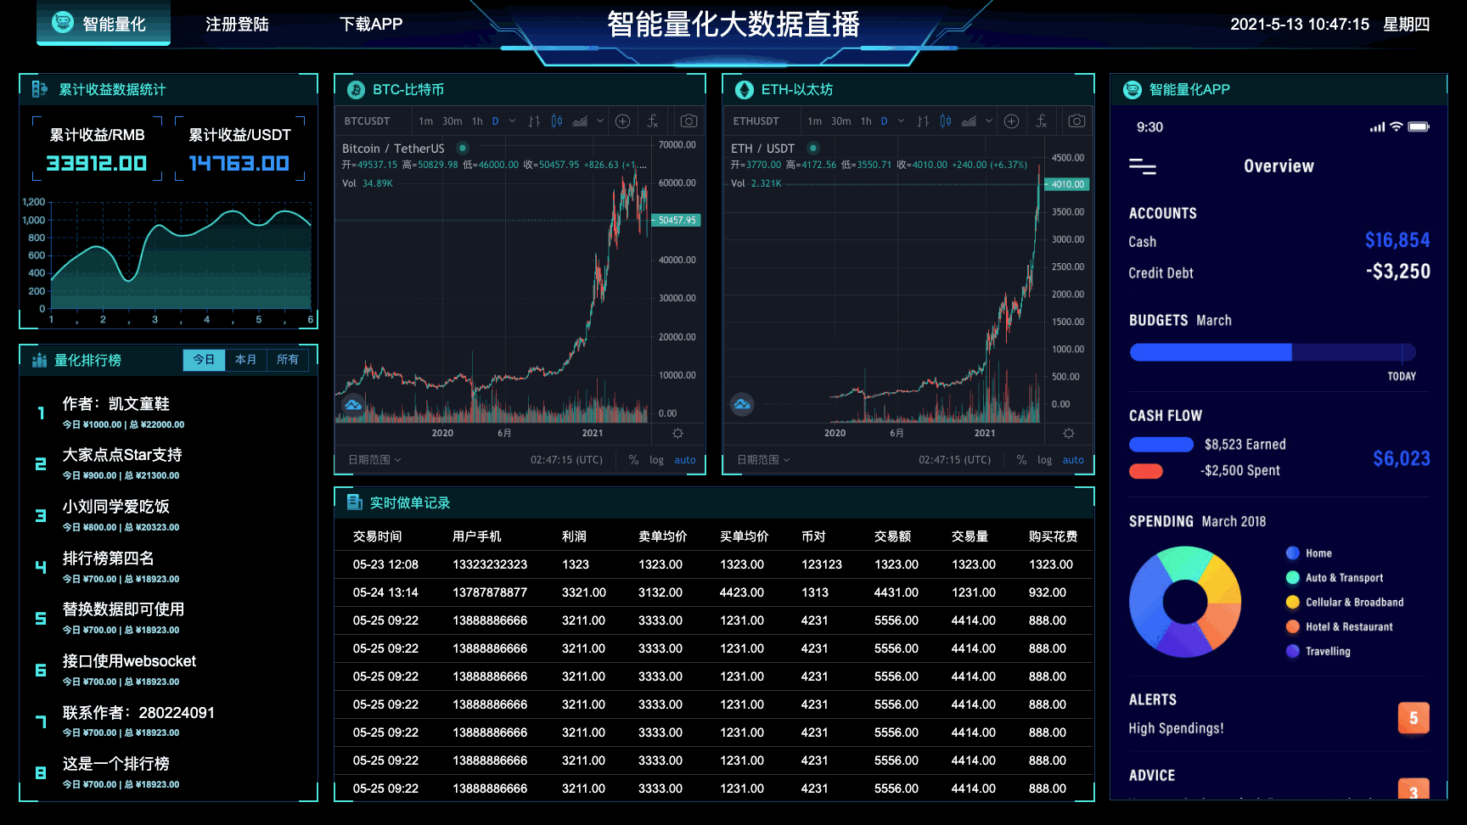Click the 下载APP link

(371, 25)
